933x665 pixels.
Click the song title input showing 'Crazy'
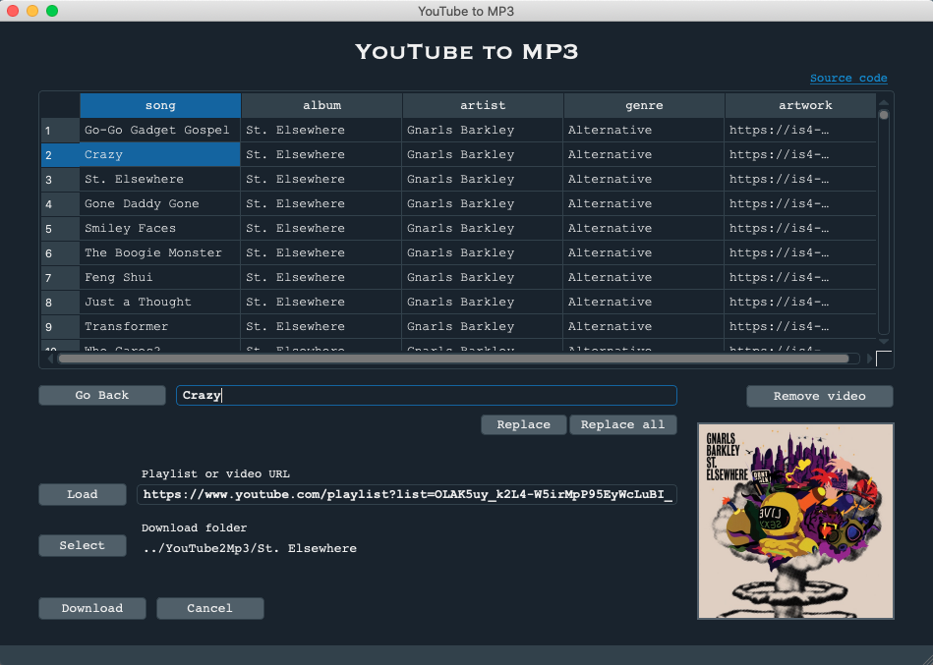427,395
